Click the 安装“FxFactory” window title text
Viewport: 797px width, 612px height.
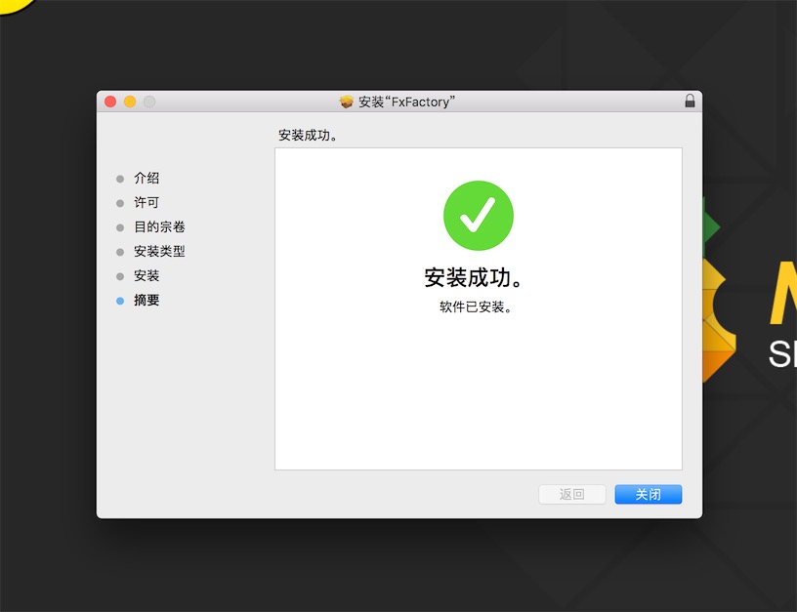406,102
